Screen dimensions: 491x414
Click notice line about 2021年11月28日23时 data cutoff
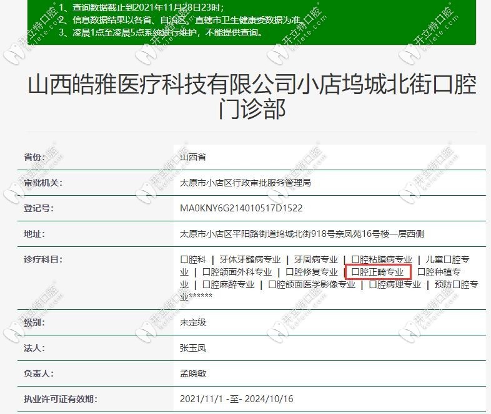click(142, 7)
